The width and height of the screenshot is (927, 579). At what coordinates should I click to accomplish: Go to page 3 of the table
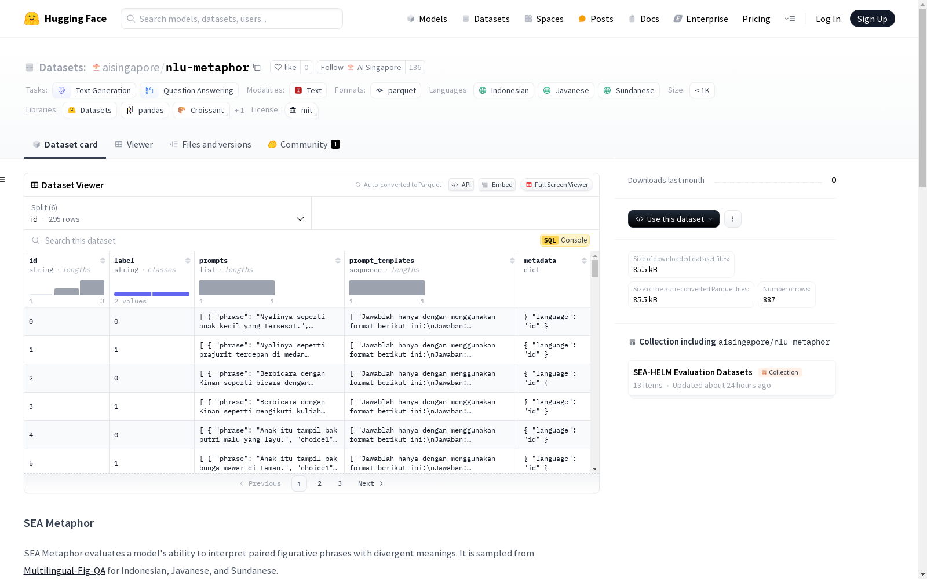click(340, 483)
